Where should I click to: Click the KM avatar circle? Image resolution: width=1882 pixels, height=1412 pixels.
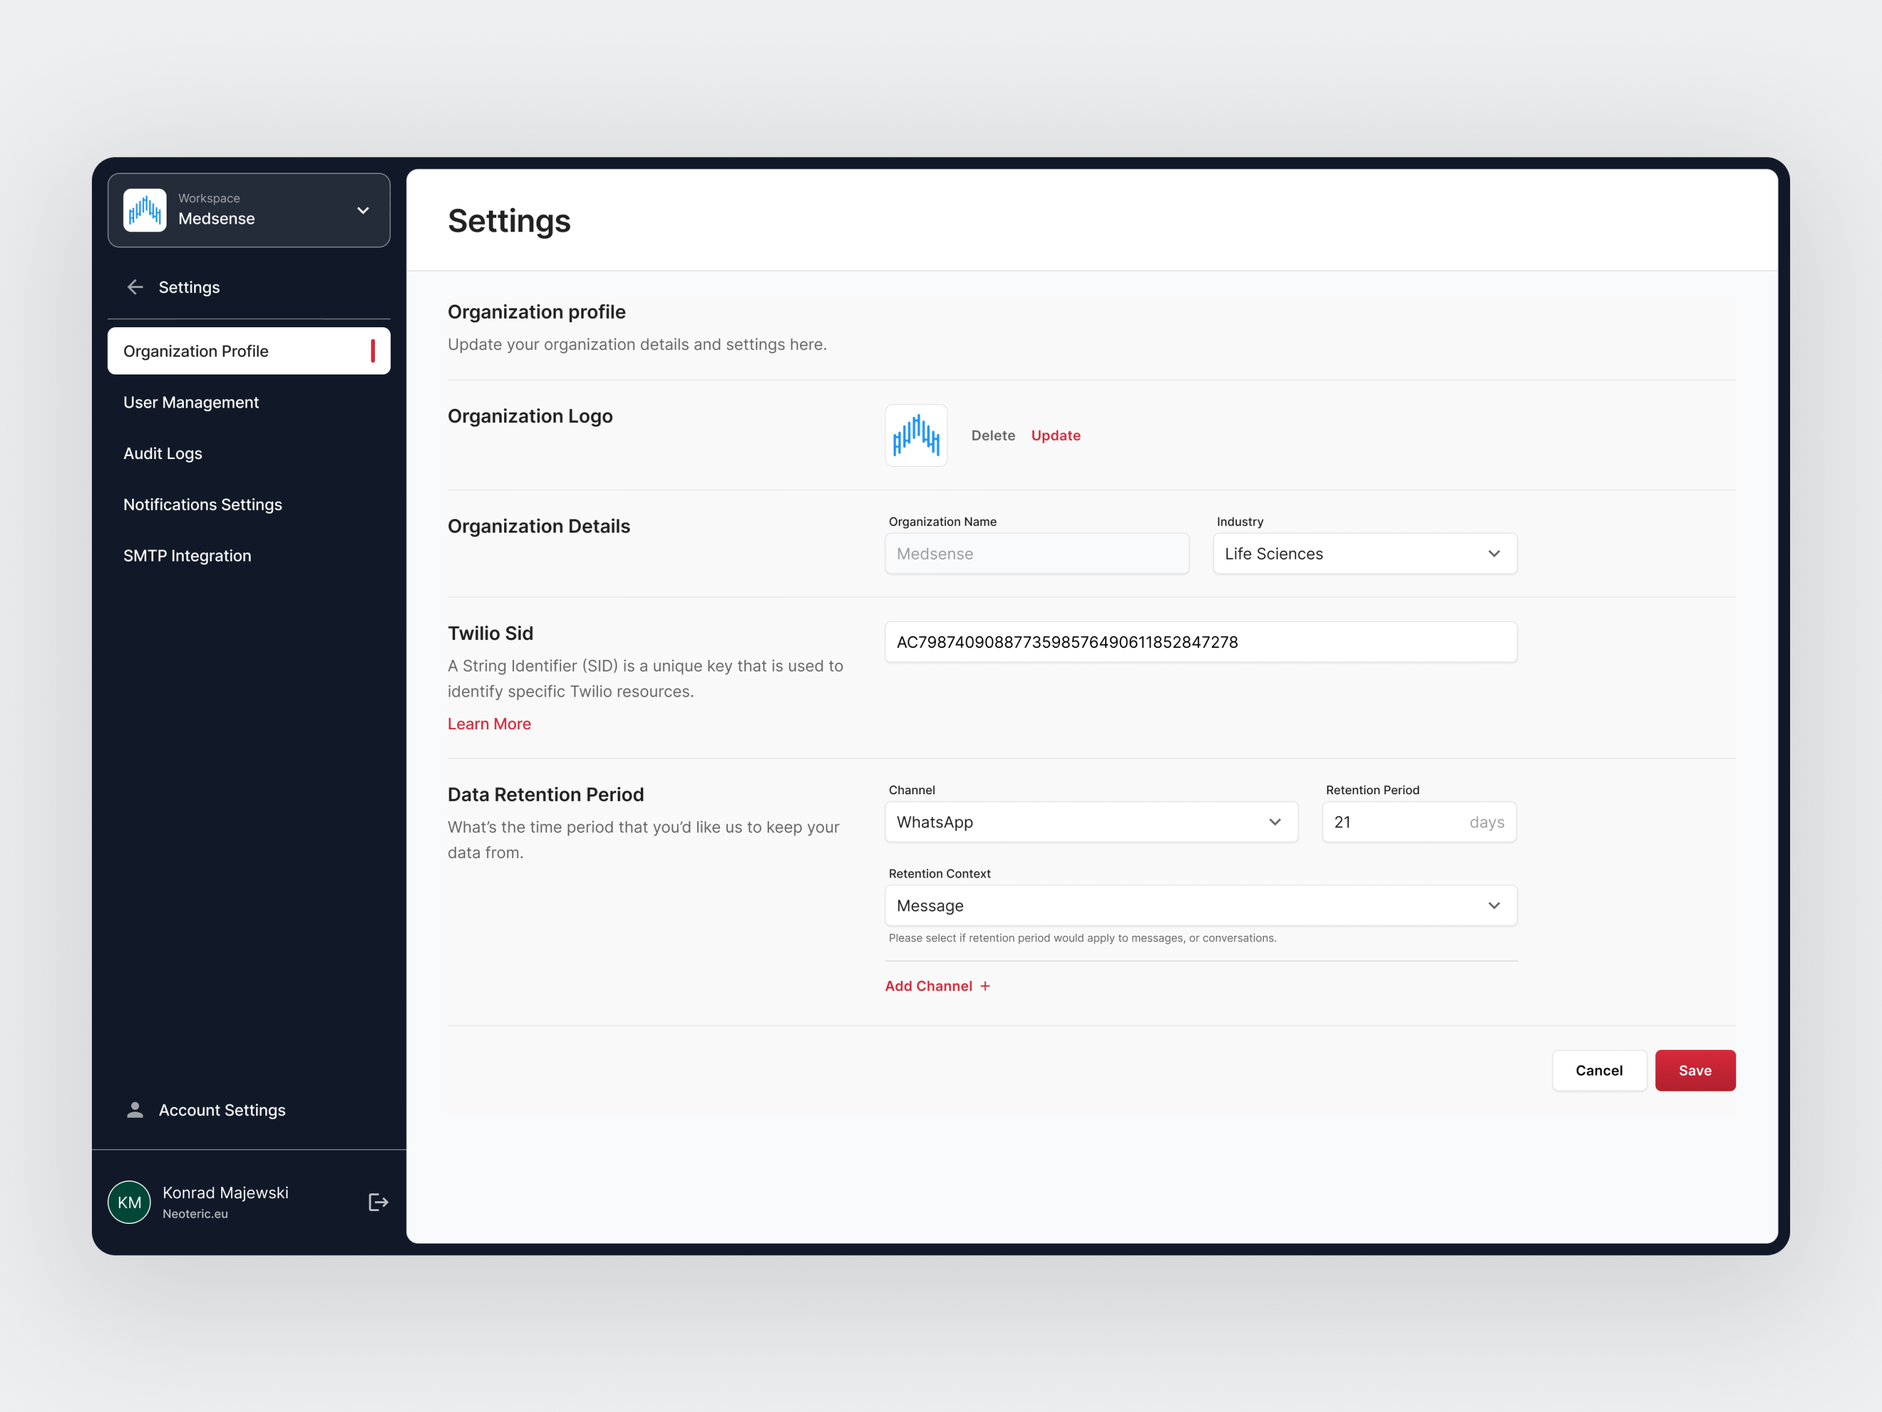point(129,1201)
